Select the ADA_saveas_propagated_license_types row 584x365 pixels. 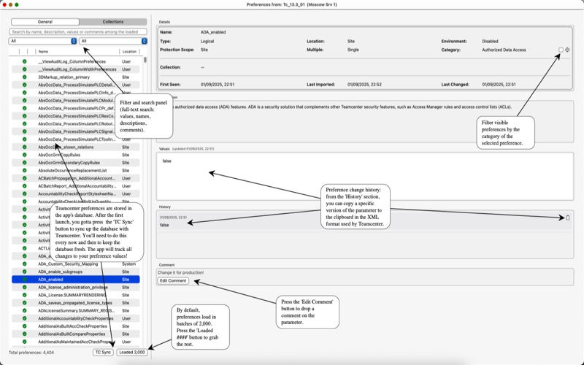pyautogui.click(x=76, y=303)
